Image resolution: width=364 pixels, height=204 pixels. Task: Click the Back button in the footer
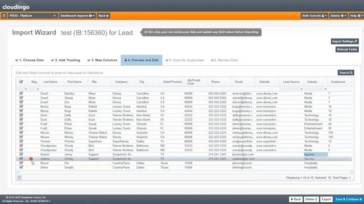[x=296, y=199]
